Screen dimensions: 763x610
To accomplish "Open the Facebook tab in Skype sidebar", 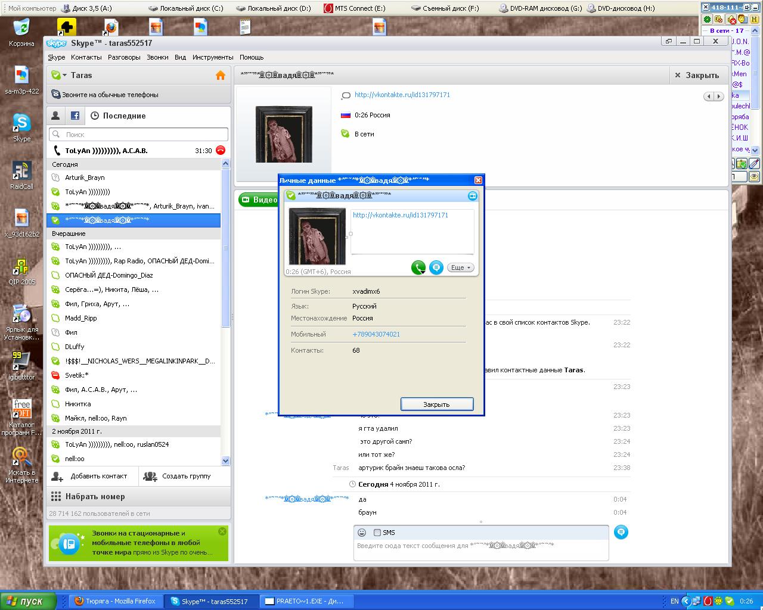I will click(x=75, y=116).
